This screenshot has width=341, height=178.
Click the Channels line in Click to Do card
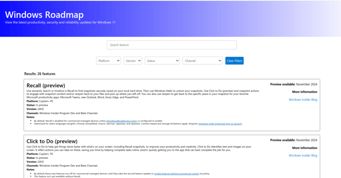click(x=62, y=166)
